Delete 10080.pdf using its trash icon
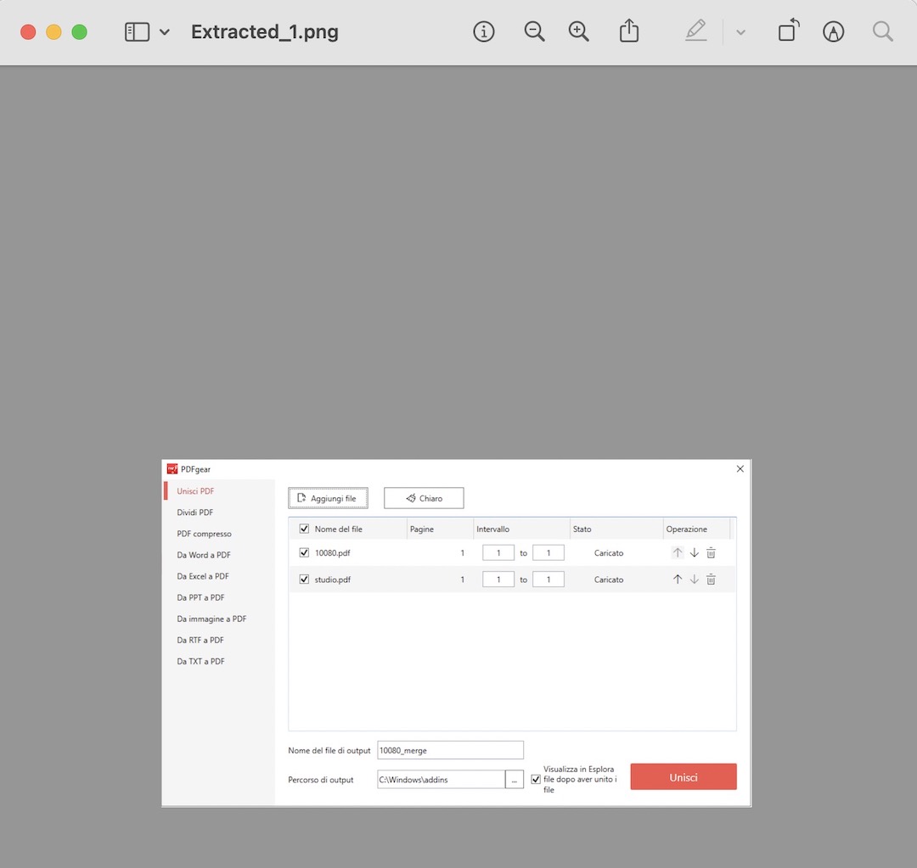 click(x=711, y=553)
